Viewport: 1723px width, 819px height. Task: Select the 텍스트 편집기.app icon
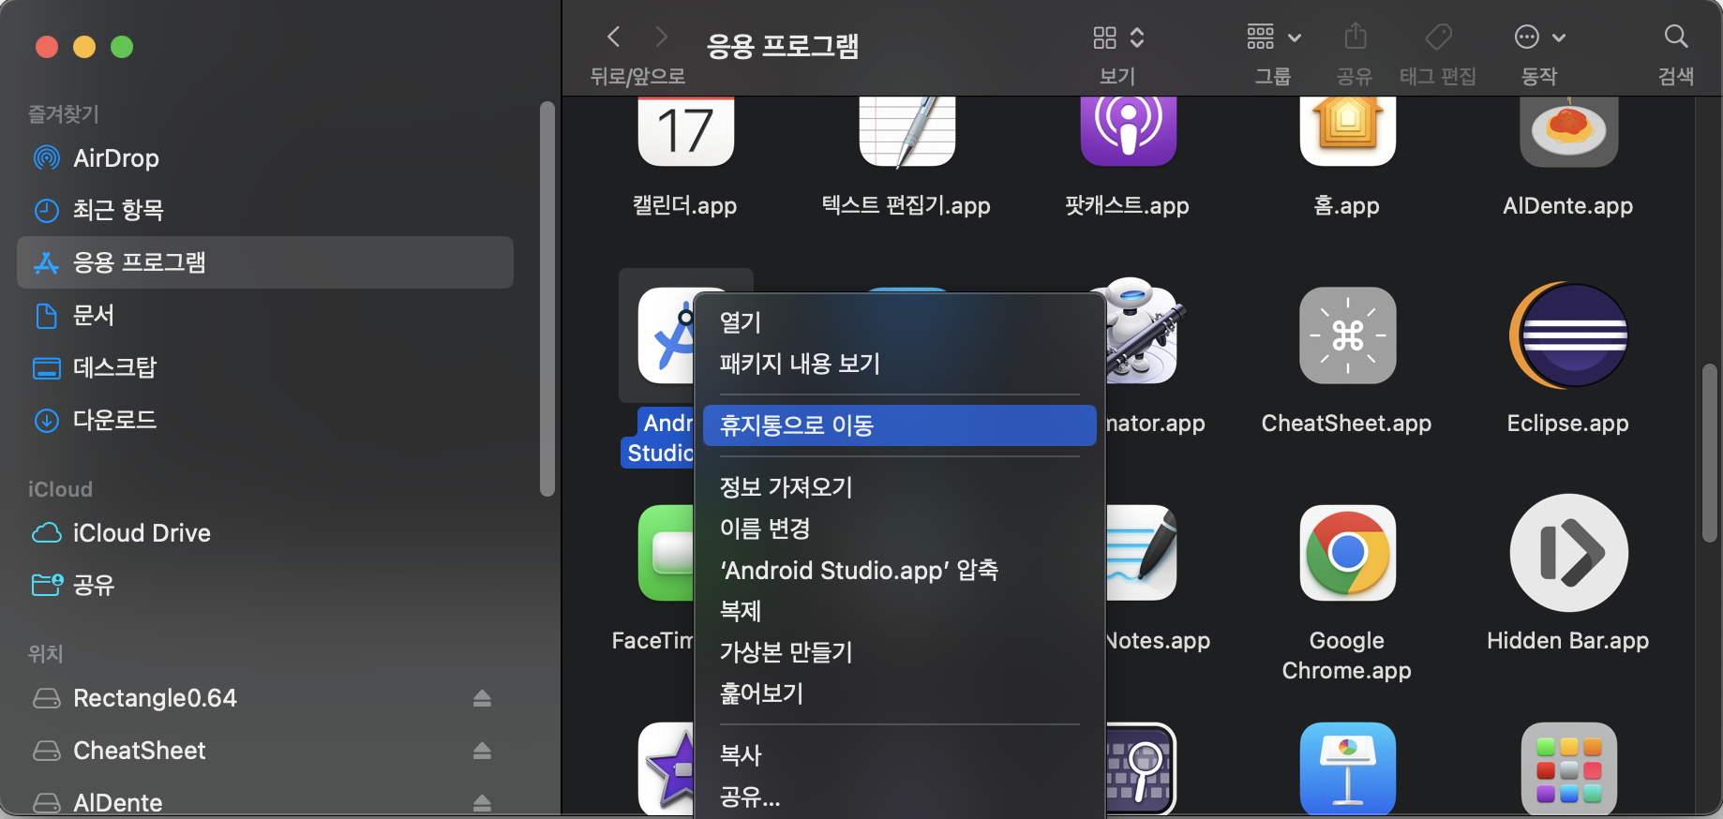[907, 131]
